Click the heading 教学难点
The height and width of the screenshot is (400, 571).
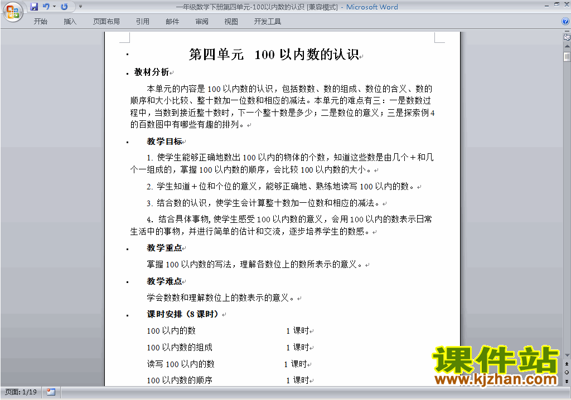(x=164, y=281)
